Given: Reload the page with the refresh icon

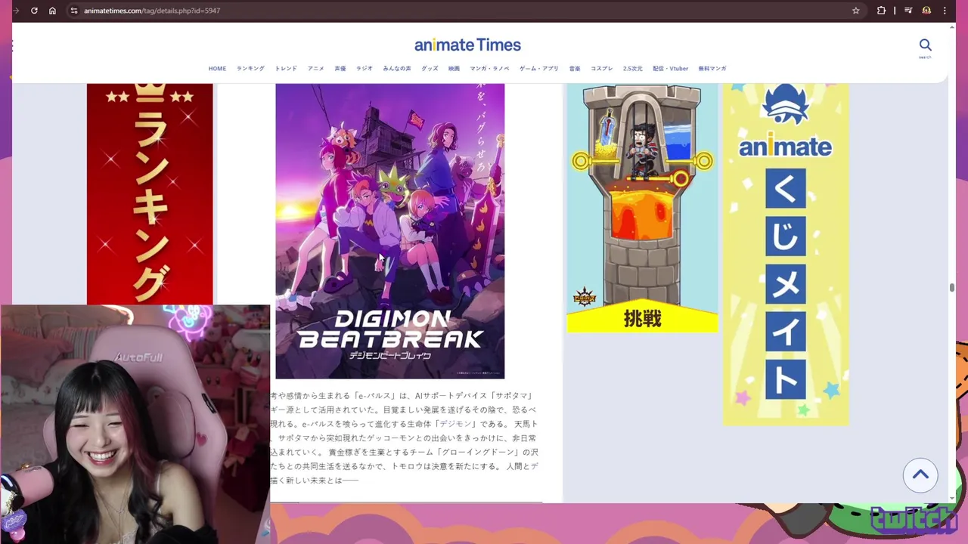Looking at the screenshot, I should 34,11.
